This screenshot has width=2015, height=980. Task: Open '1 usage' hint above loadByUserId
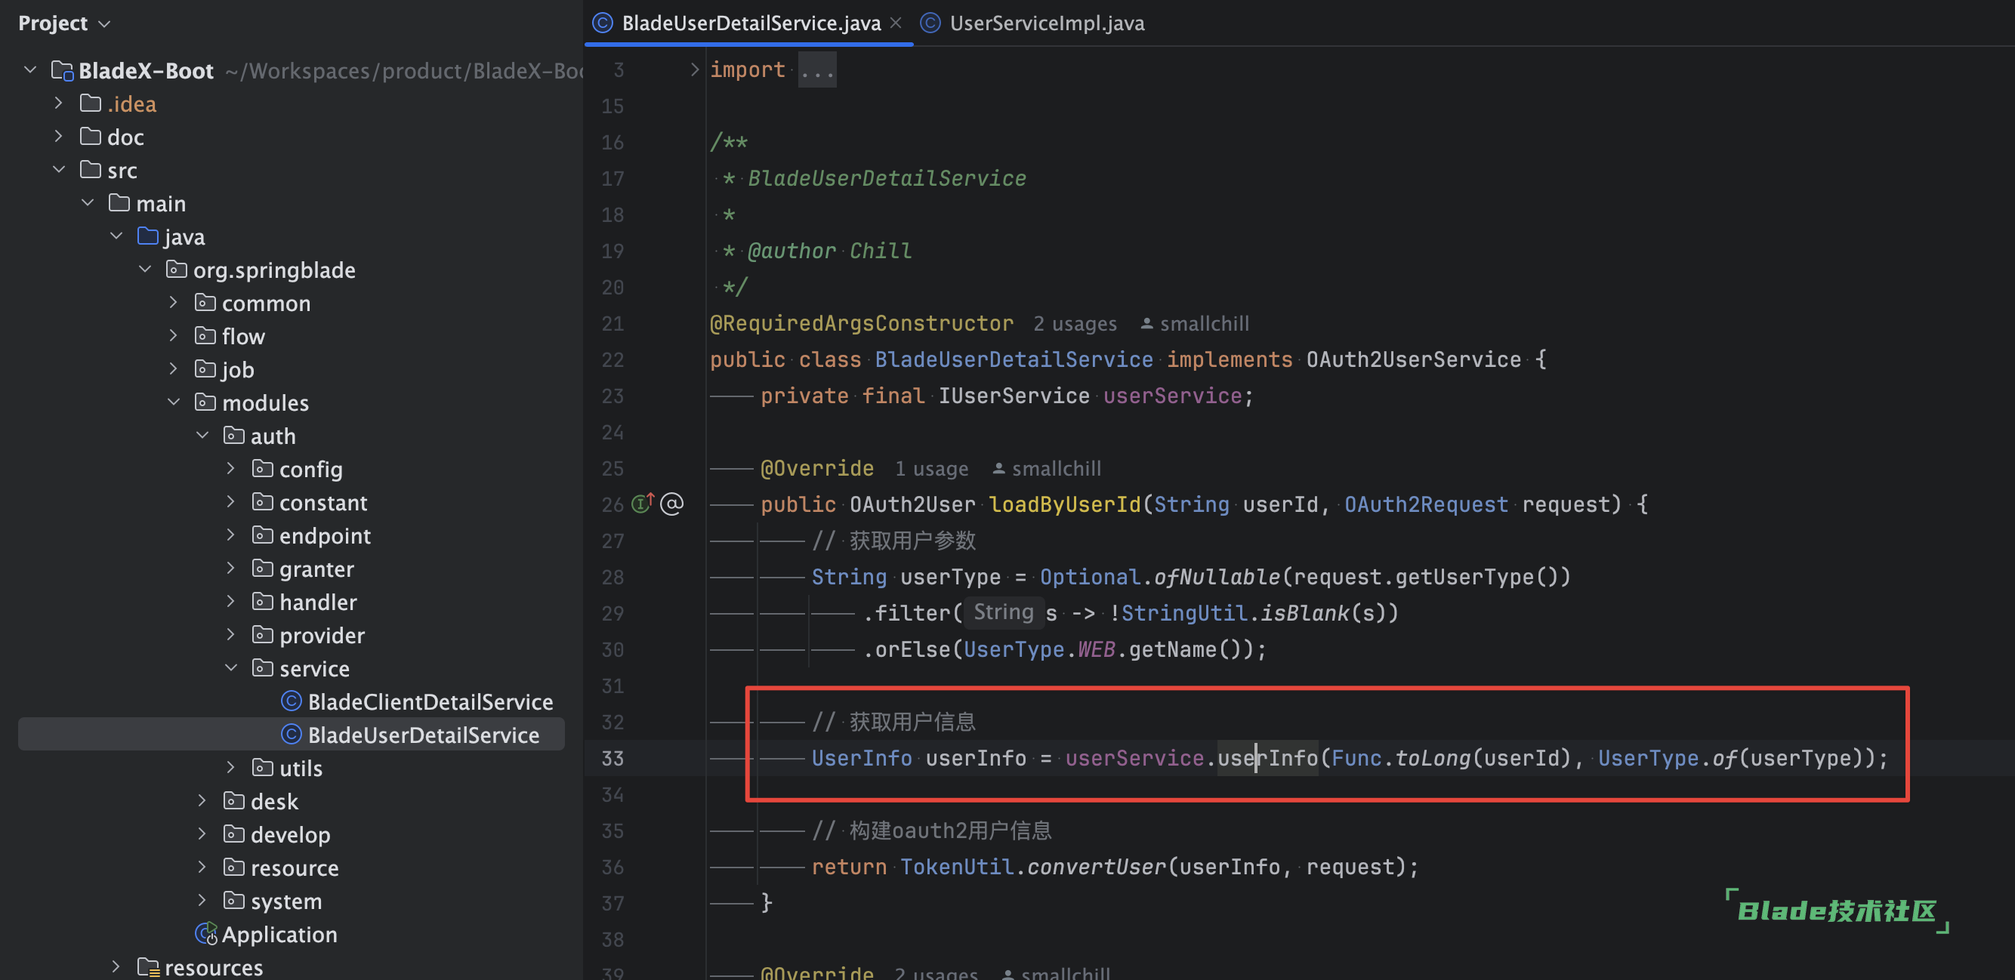tap(932, 469)
